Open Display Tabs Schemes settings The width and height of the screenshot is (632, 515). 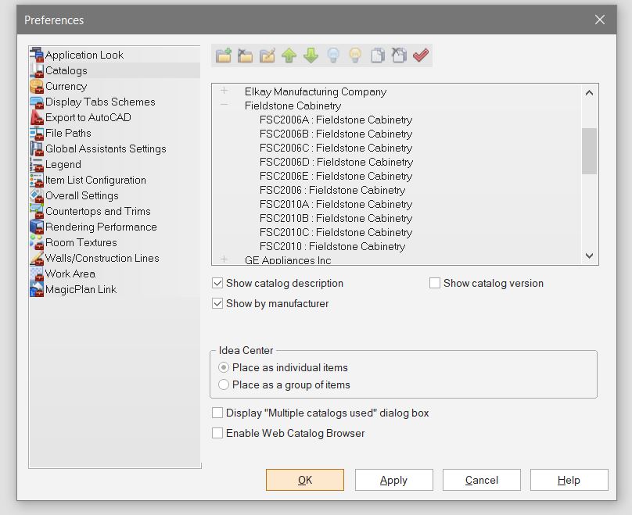[x=100, y=102]
